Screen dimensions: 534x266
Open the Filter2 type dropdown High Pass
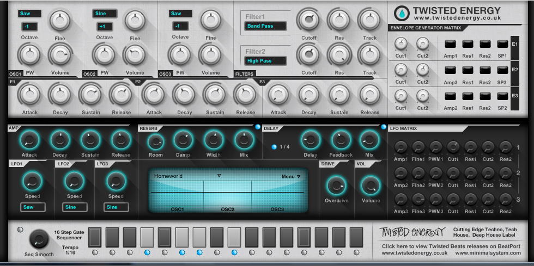click(x=265, y=61)
